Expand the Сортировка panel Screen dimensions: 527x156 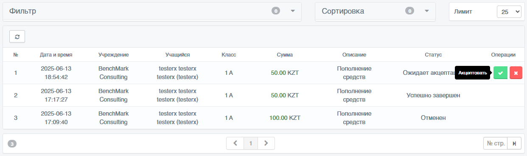point(427,11)
